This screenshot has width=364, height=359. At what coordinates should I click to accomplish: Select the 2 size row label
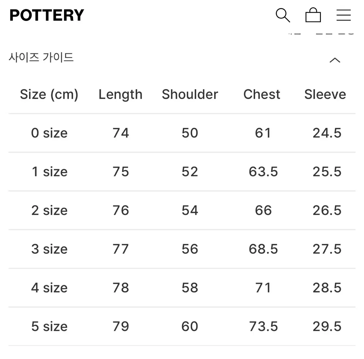coord(49,210)
